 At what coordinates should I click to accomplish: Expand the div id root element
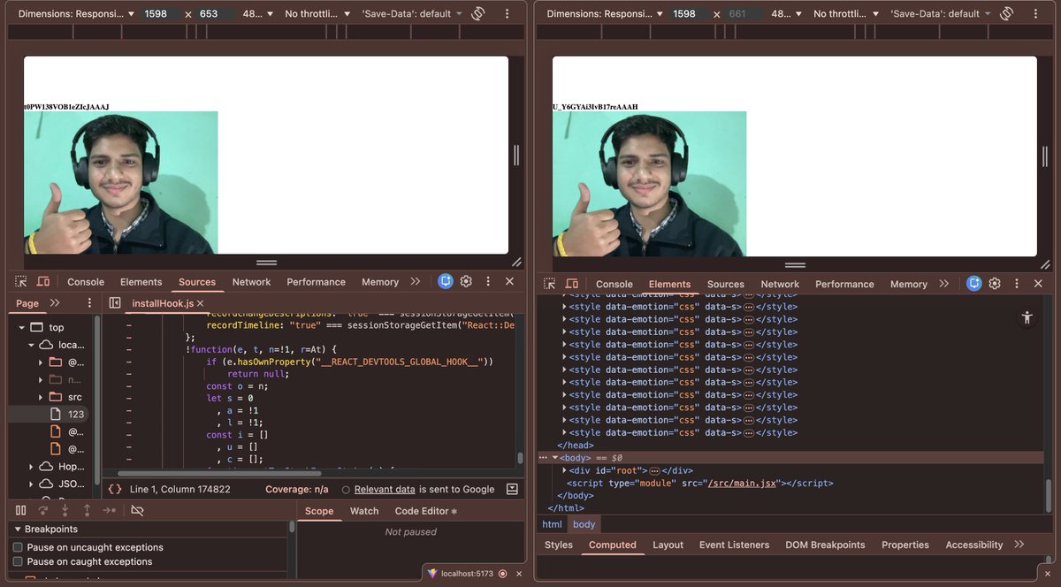click(565, 470)
